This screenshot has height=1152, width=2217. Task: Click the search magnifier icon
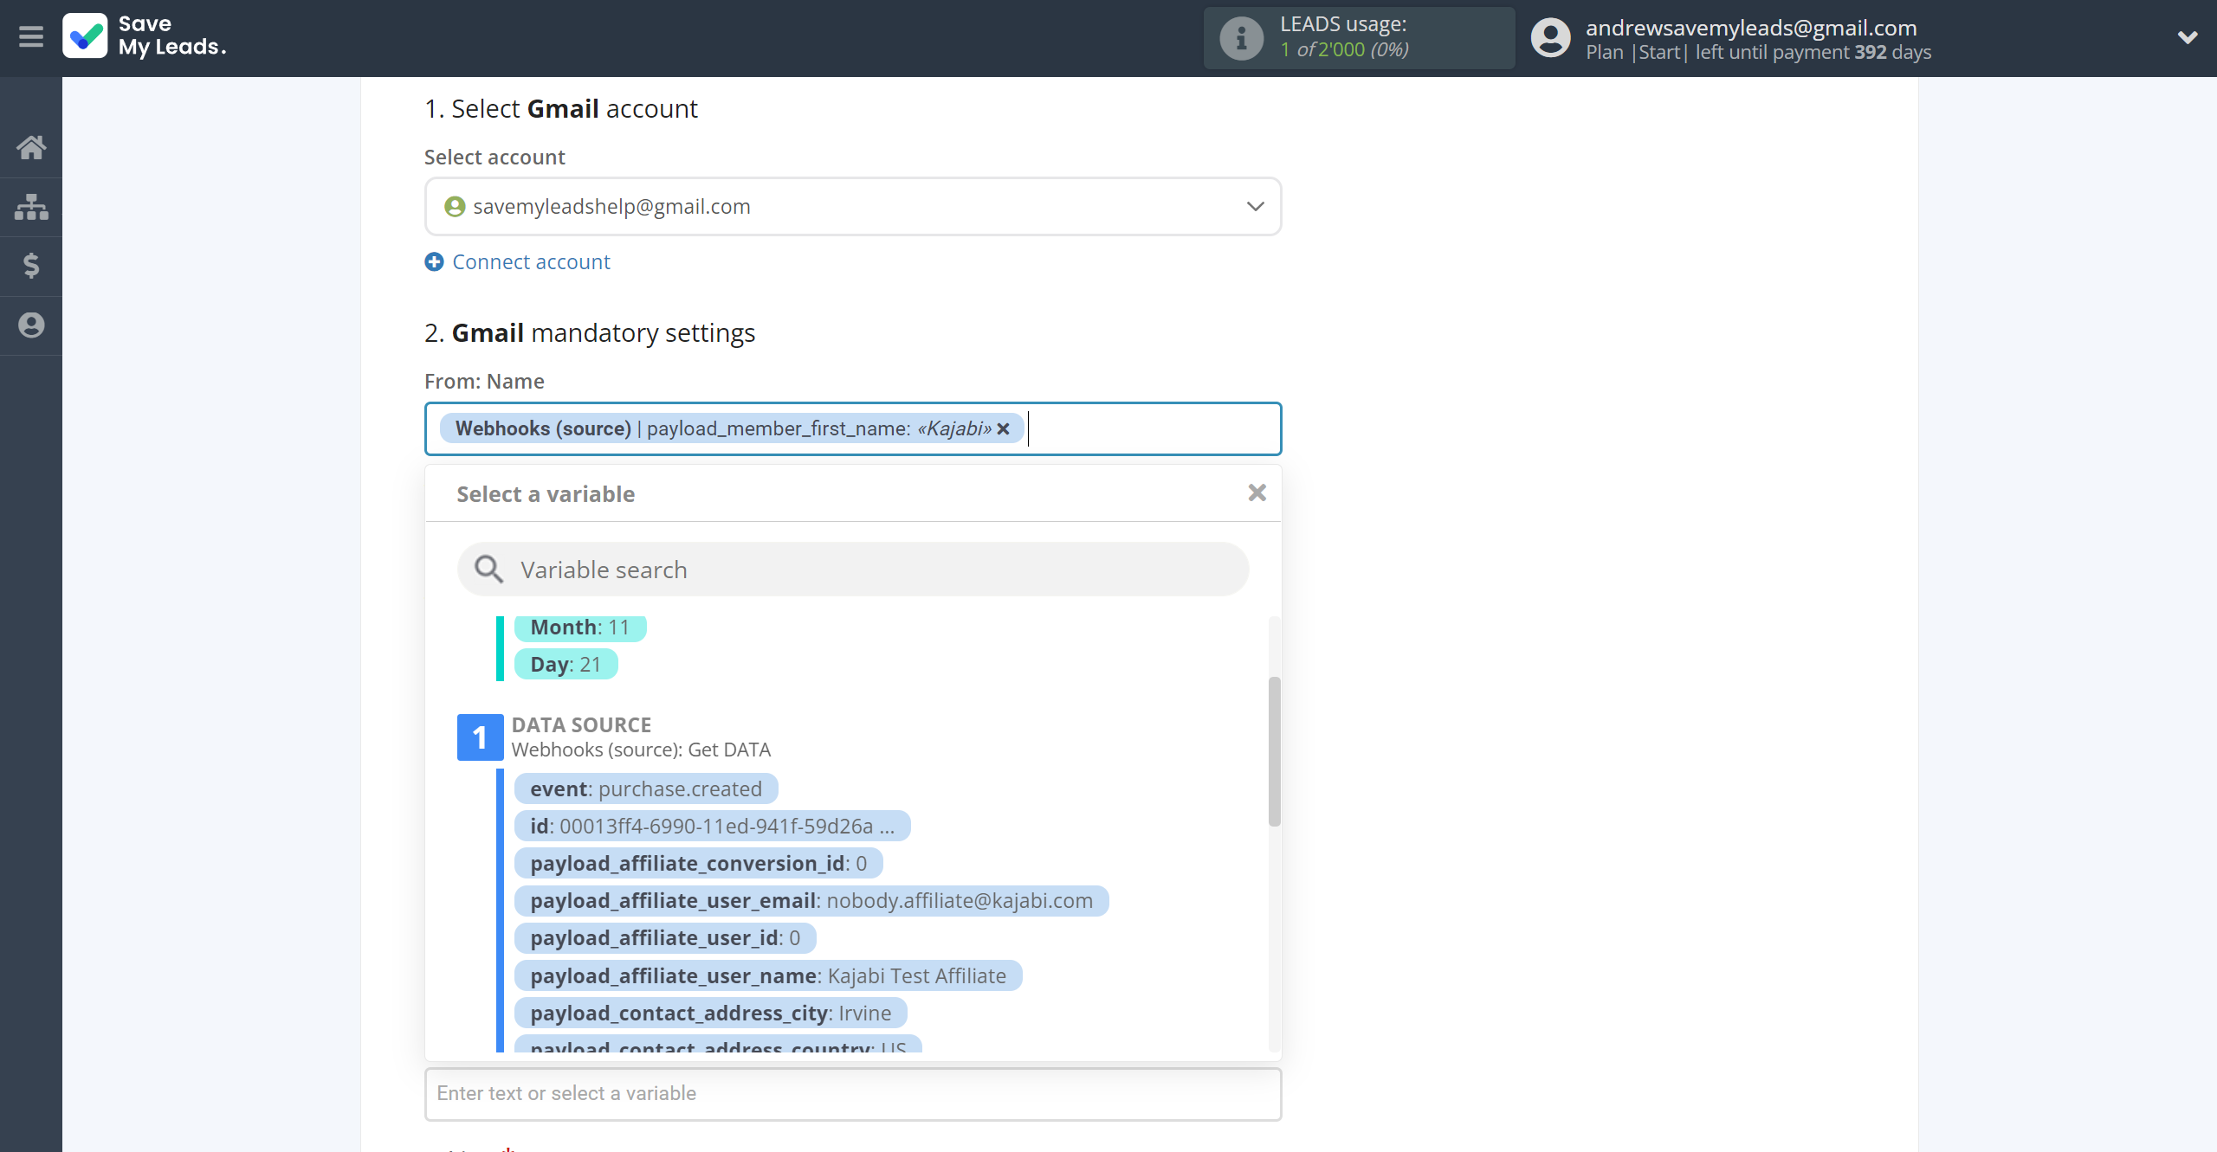[x=489, y=570]
